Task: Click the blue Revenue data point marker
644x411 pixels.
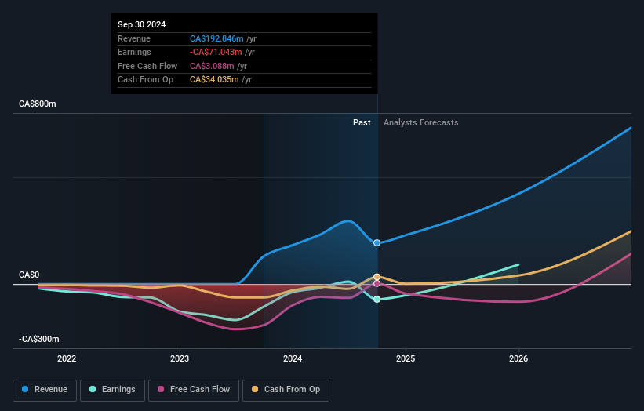Action: coord(377,242)
